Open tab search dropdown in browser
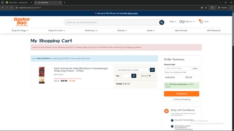This screenshot has height=131, width=234. click(x=3, y=3)
